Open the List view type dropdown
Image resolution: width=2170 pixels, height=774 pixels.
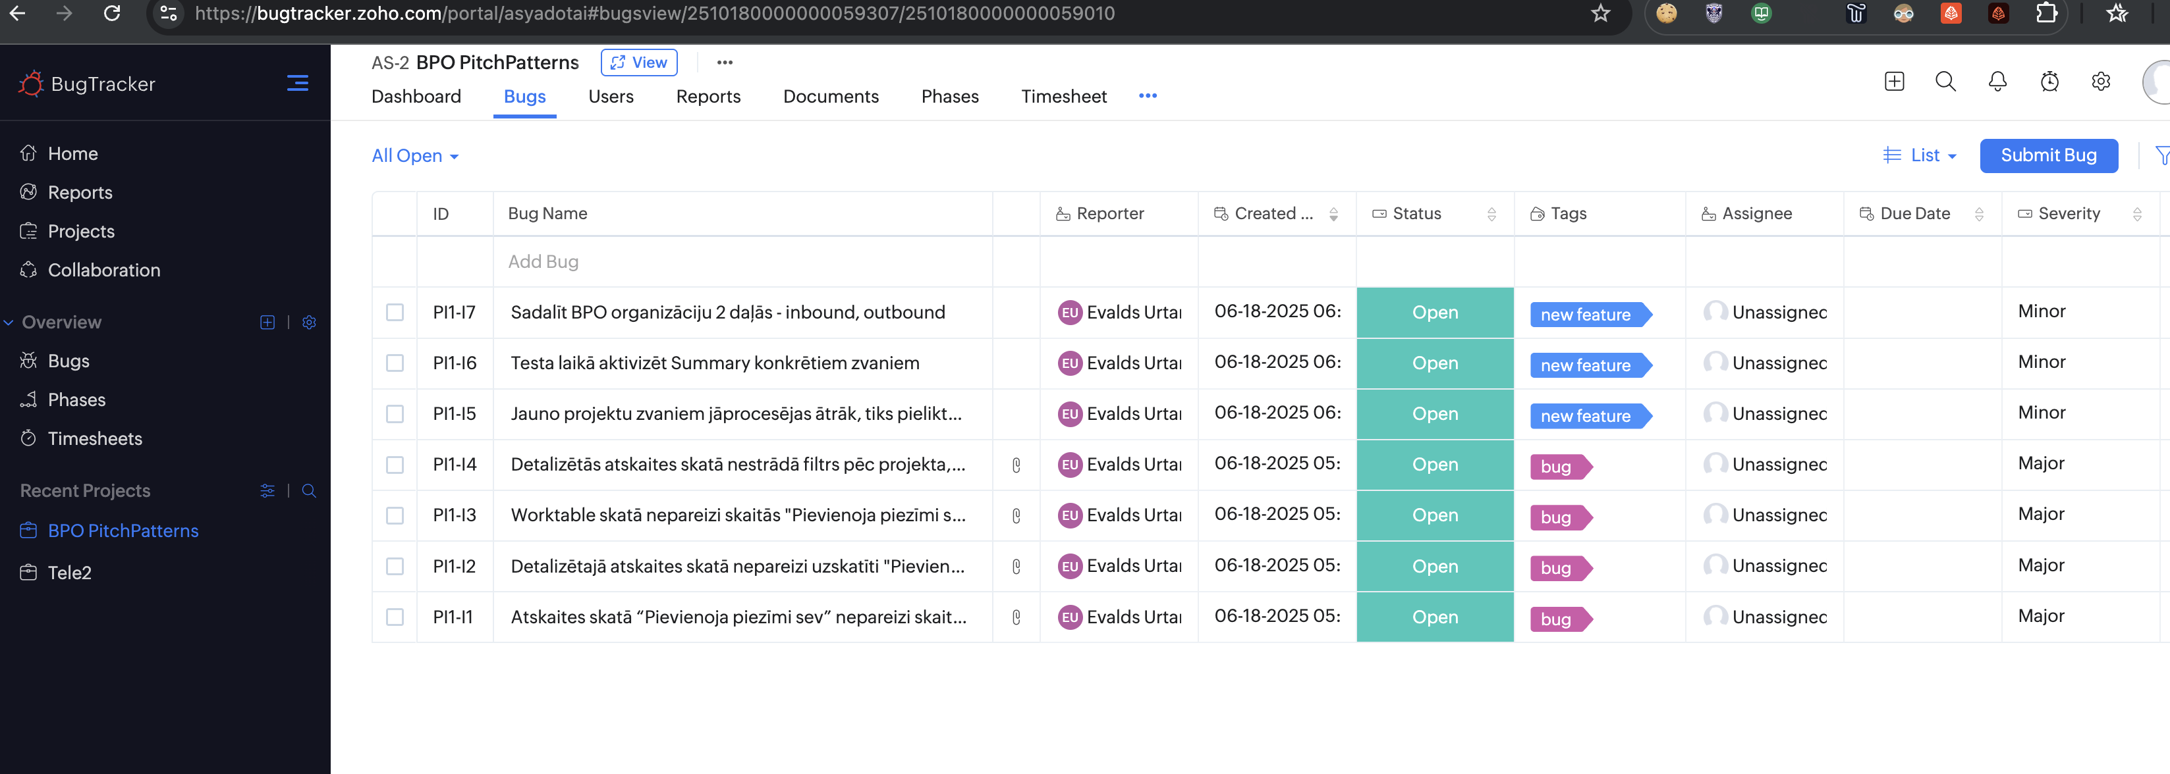coord(1920,155)
